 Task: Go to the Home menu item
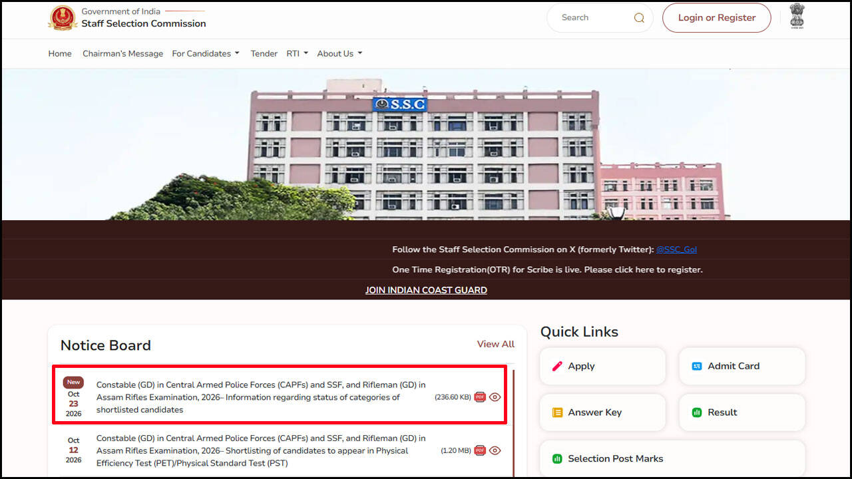coord(60,54)
